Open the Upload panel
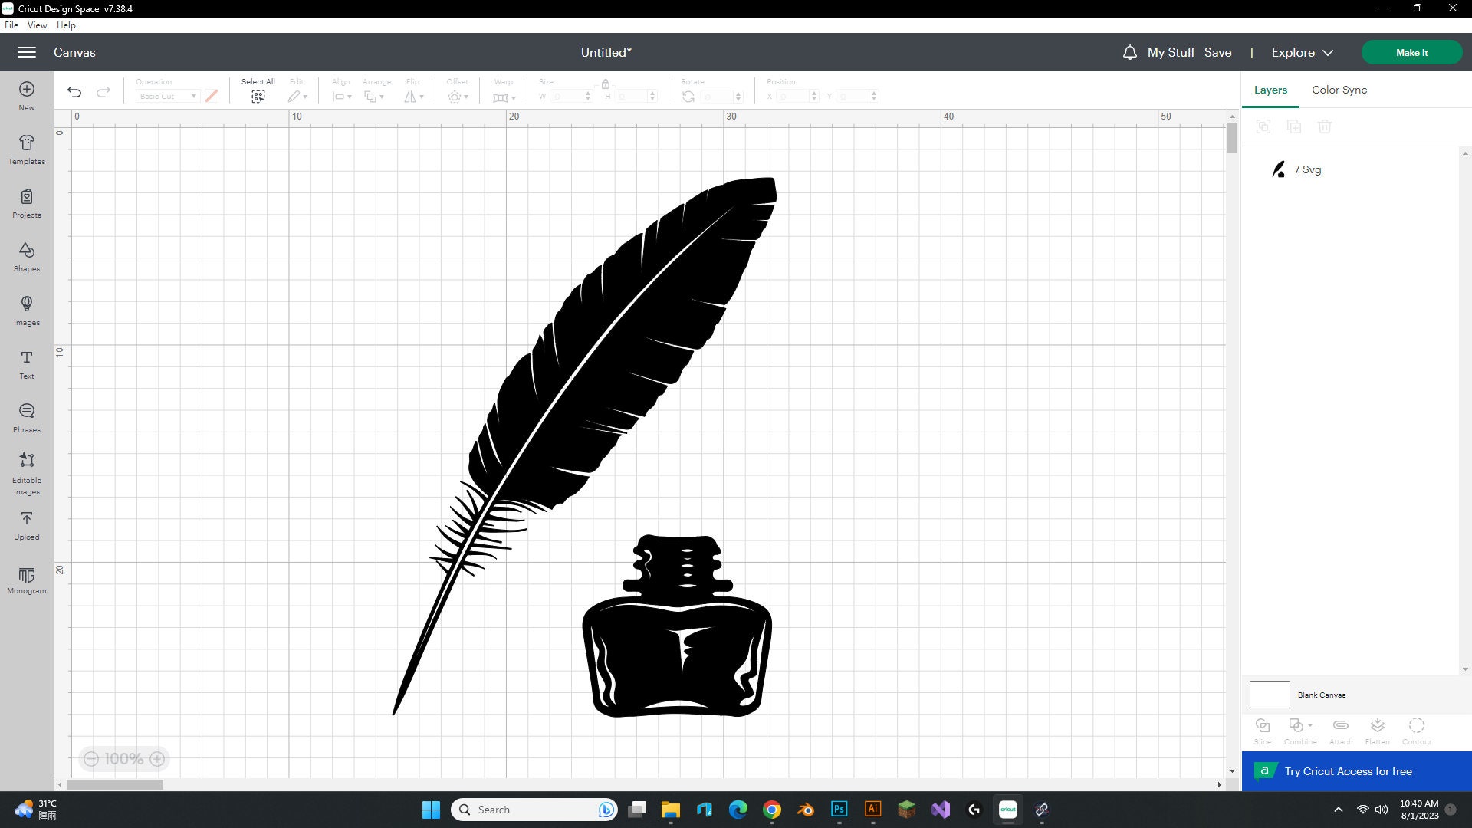Viewport: 1472px width, 828px height. coord(26,525)
